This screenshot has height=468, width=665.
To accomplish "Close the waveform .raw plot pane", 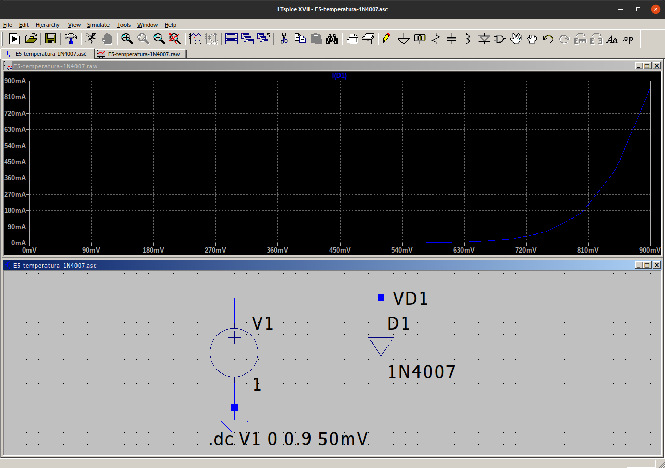I will tap(656, 66).
